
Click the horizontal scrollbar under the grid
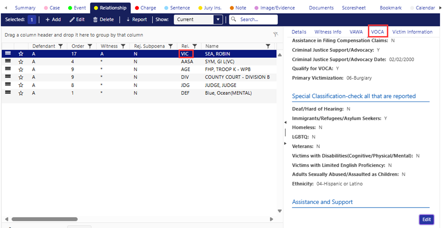click(x=136, y=219)
